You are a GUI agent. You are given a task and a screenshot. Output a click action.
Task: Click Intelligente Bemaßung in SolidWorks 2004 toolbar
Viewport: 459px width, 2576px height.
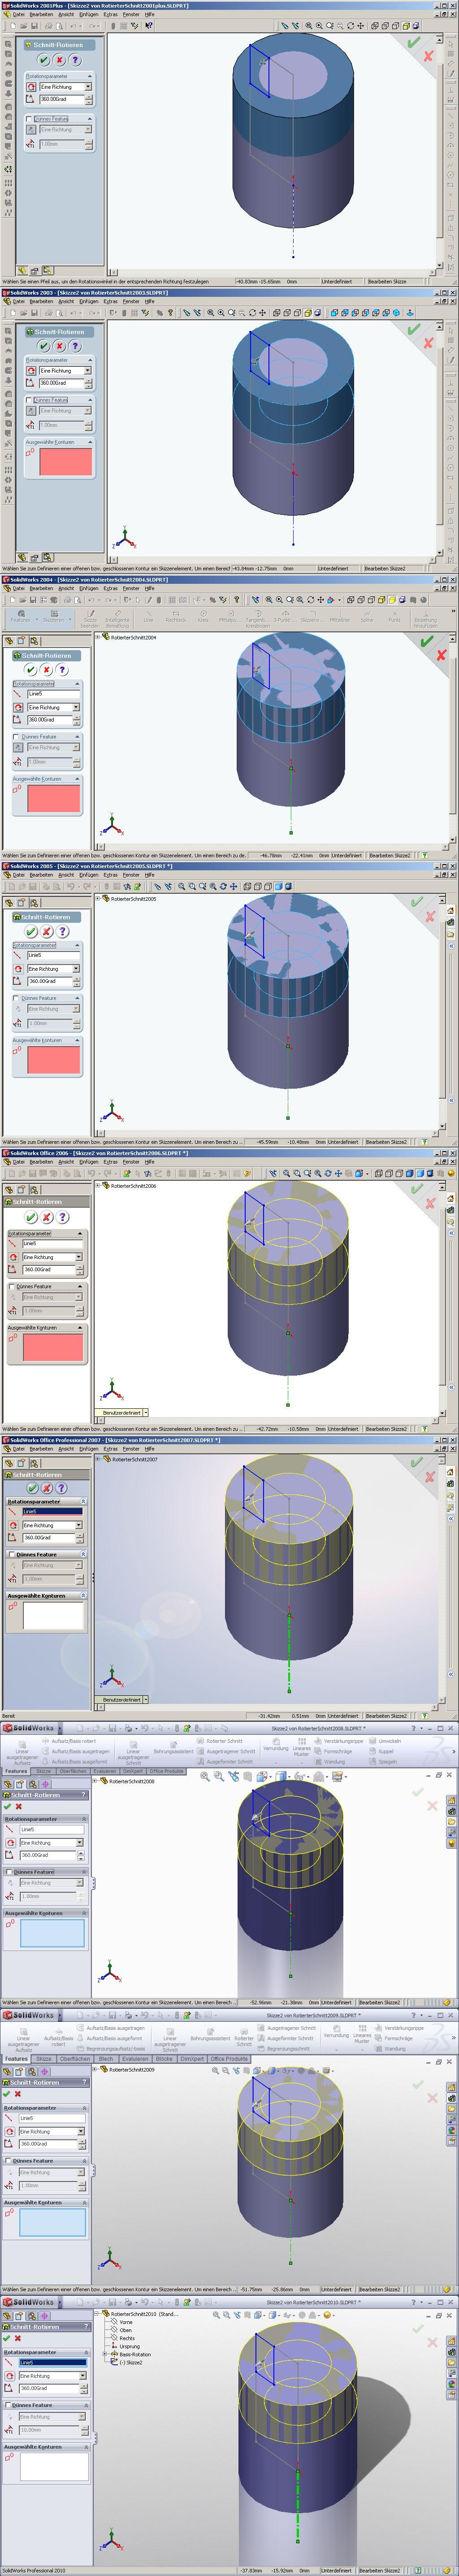click(x=117, y=618)
